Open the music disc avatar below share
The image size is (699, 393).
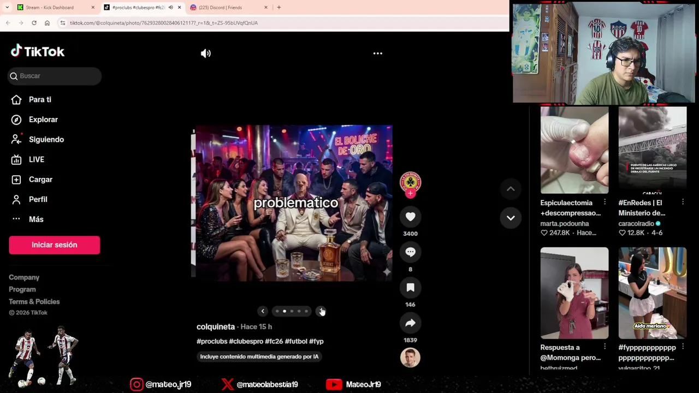410,358
